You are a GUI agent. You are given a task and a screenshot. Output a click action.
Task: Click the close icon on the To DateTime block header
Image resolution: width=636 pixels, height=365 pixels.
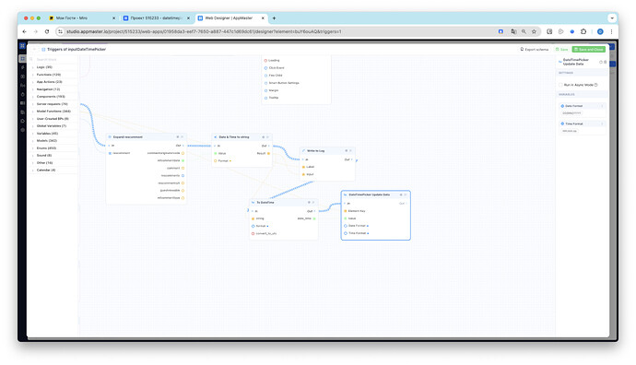(x=313, y=202)
